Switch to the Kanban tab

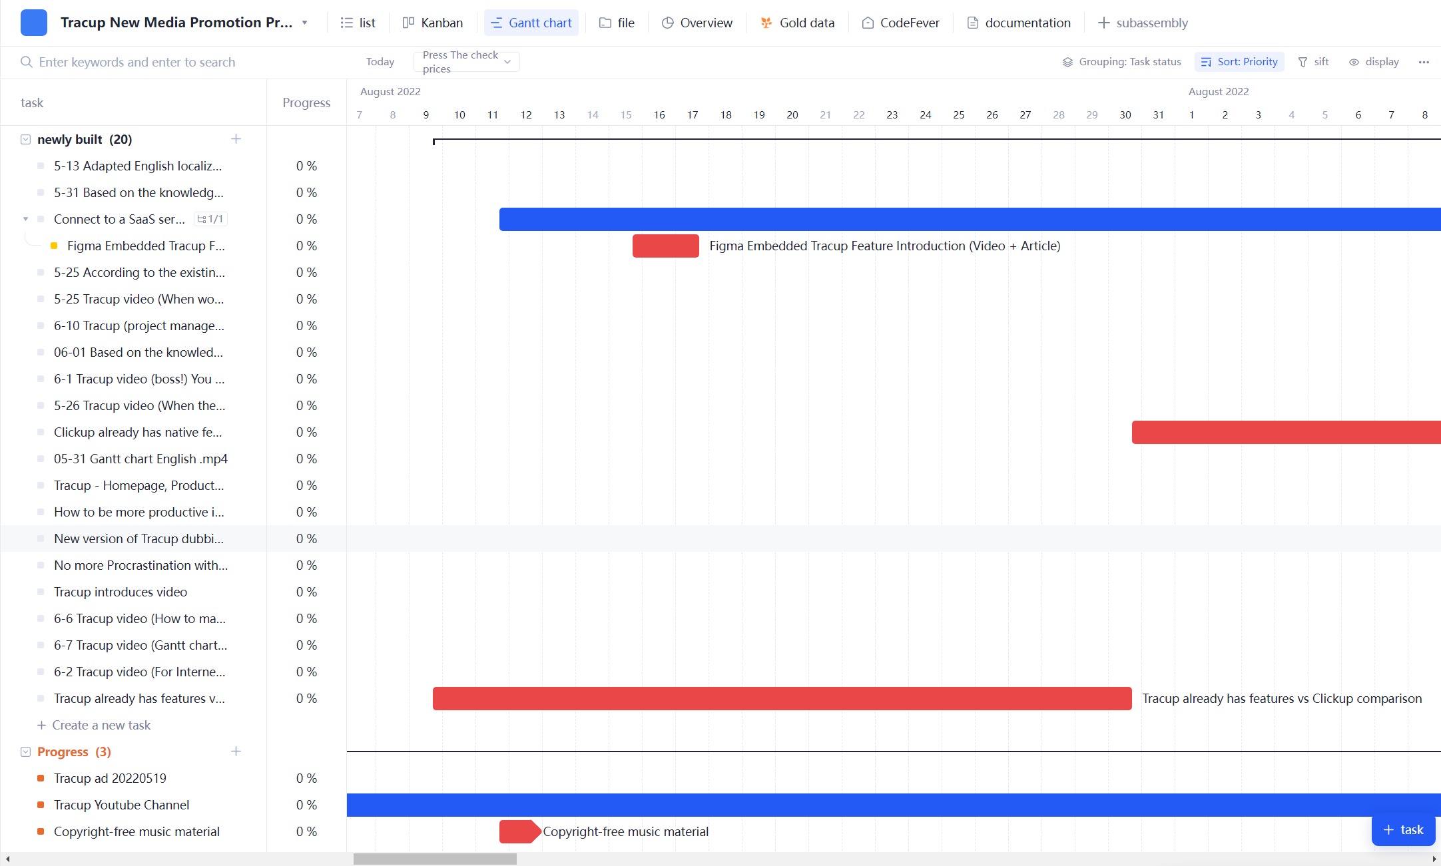coord(433,23)
